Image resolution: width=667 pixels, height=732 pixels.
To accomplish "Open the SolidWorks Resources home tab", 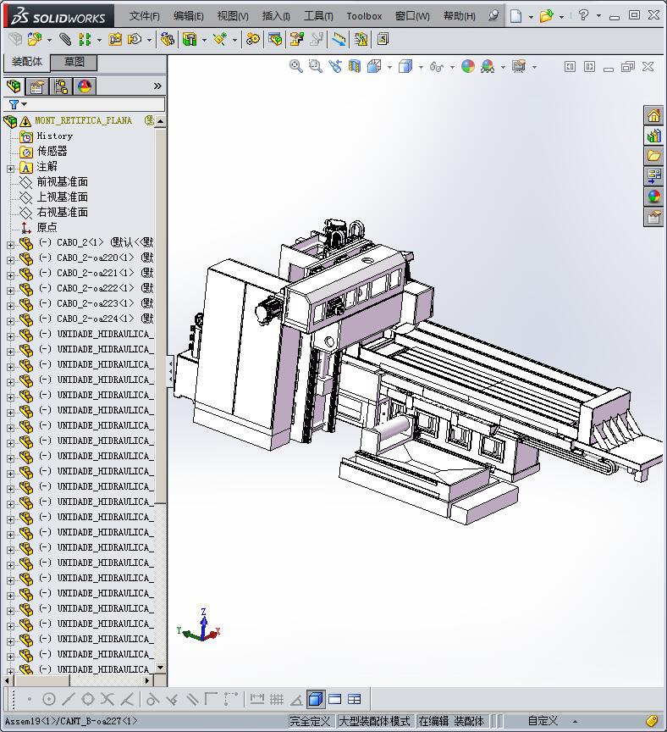I will (653, 115).
